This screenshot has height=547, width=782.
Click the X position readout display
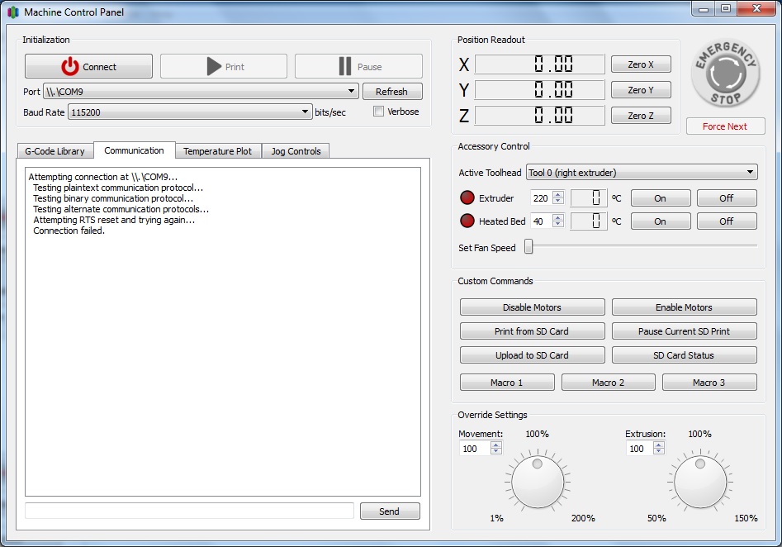(539, 64)
